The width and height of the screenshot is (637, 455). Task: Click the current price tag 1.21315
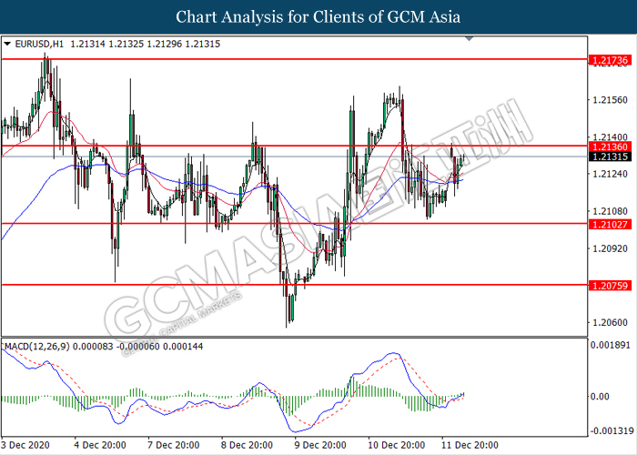(611, 157)
